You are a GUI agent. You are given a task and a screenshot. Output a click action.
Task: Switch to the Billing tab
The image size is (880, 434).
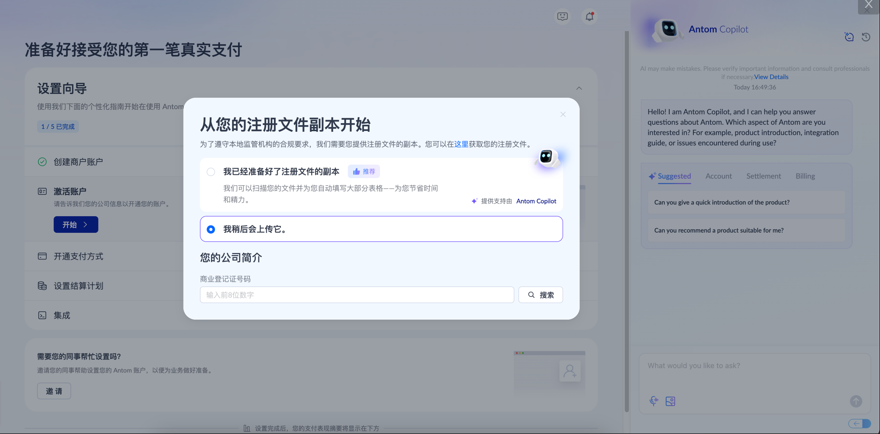805,176
